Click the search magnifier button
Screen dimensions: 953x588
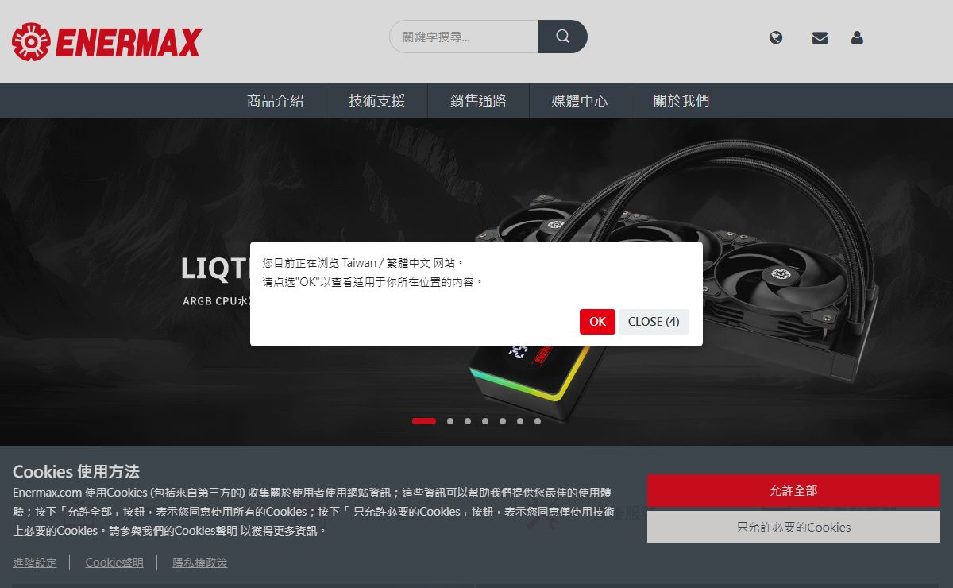[x=563, y=37]
